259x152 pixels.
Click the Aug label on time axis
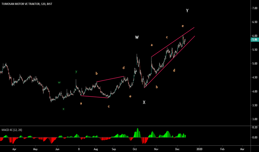(x=96, y=149)
